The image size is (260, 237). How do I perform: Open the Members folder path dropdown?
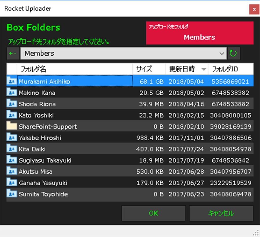coord(123,53)
